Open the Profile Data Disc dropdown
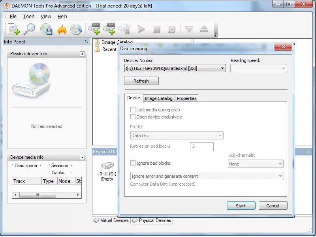Image resolution: width=316 pixels, height=237 pixels. click(177, 135)
